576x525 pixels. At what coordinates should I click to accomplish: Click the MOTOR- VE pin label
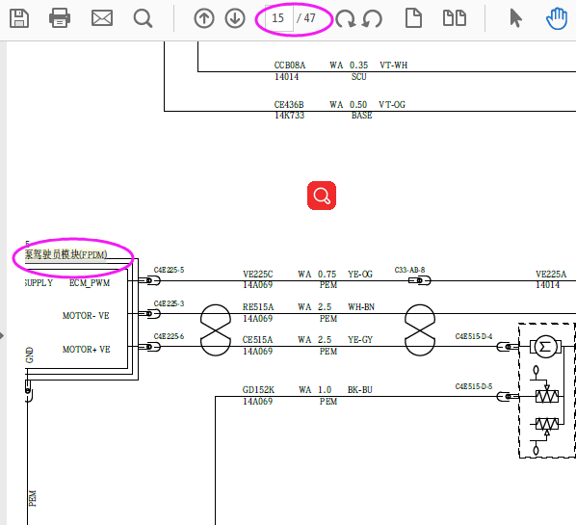coord(86,316)
